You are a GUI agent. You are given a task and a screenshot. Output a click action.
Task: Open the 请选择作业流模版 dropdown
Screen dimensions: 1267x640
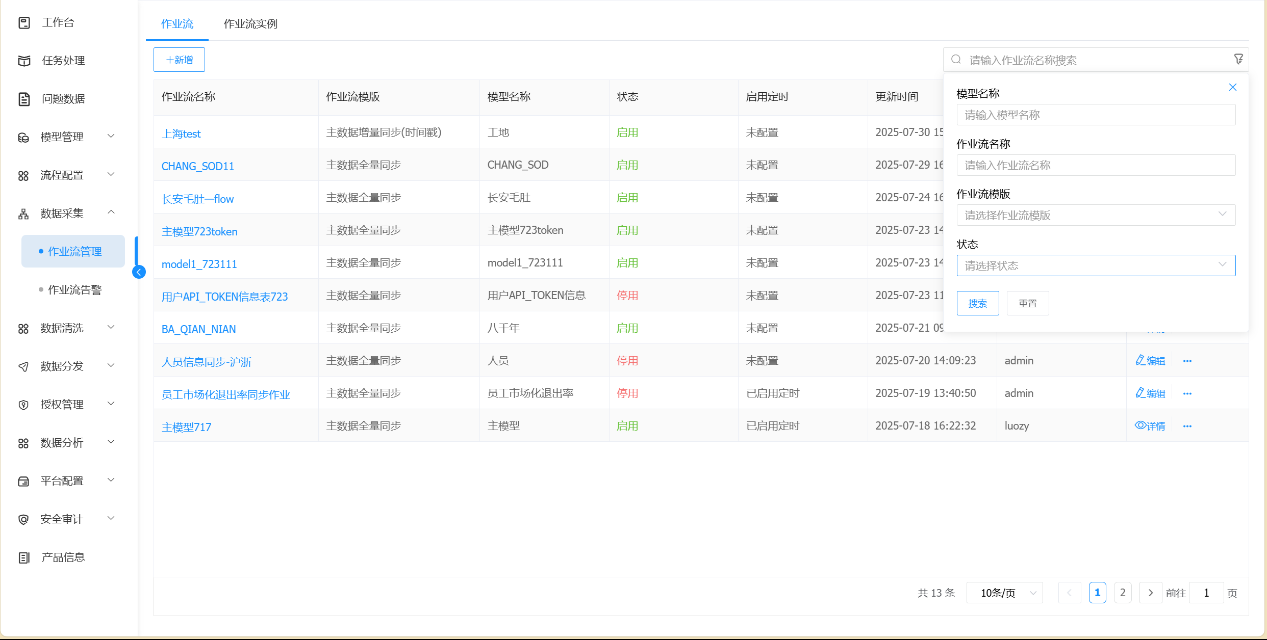1095,216
